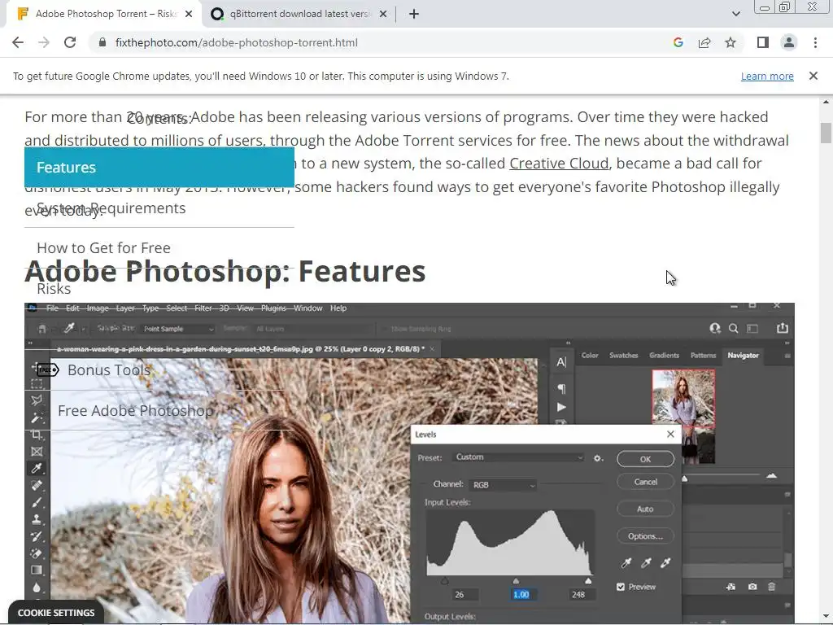Reload the current page
The width and height of the screenshot is (833, 625).
(70, 42)
